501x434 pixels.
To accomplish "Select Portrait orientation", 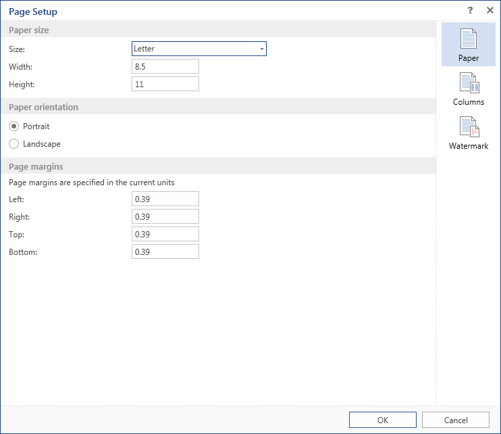I will coord(14,126).
